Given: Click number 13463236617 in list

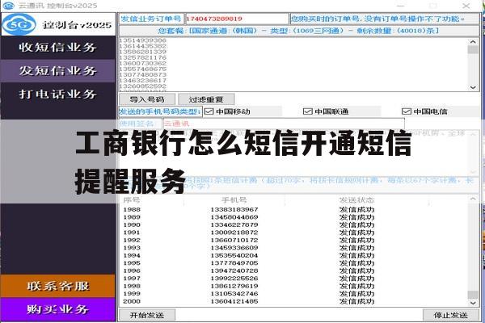Looking at the screenshot, I should tap(143, 81).
